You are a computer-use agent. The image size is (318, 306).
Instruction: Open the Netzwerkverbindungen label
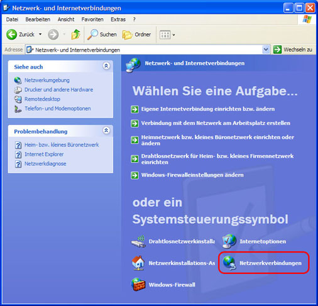(270, 263)
